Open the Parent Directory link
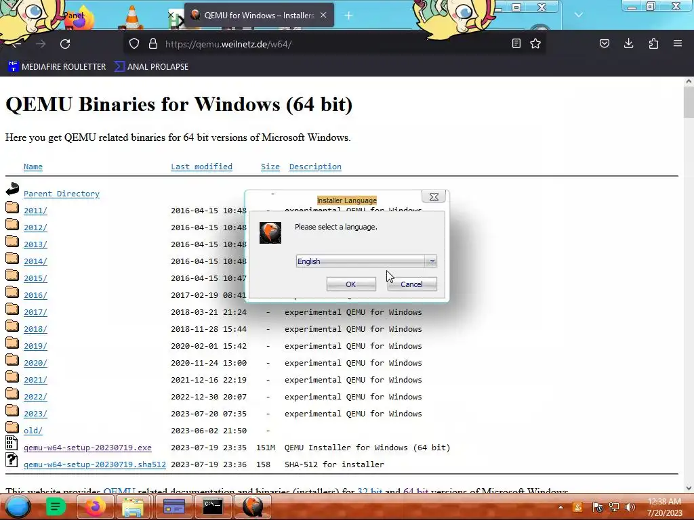 (x=62, y=194)
